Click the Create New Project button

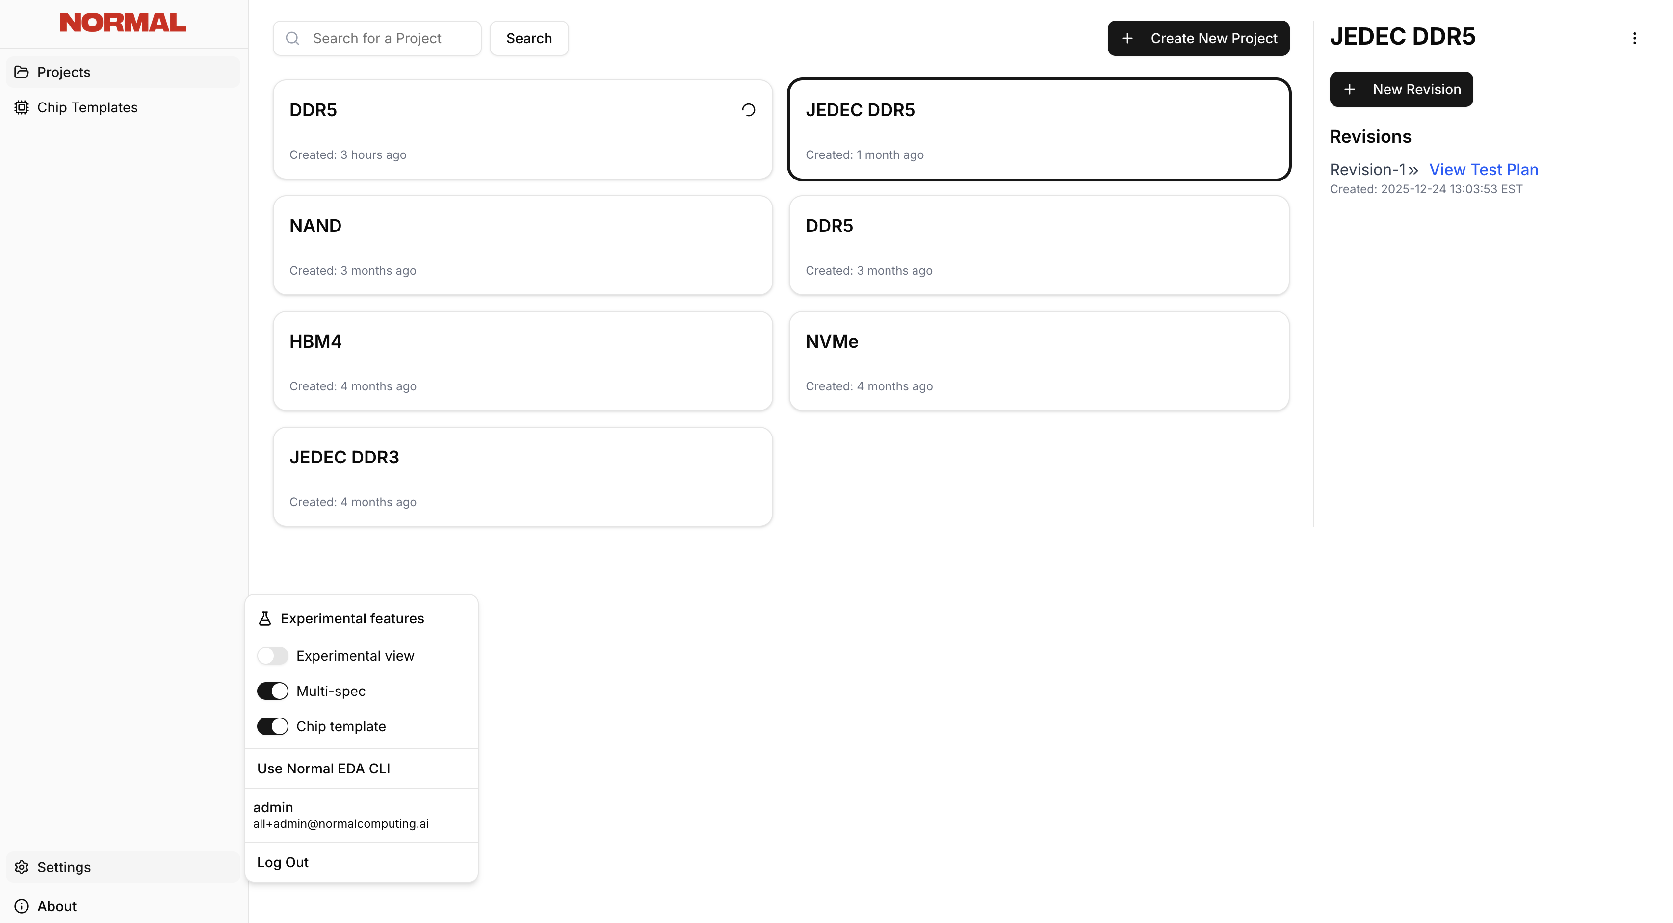[1198, 38]
